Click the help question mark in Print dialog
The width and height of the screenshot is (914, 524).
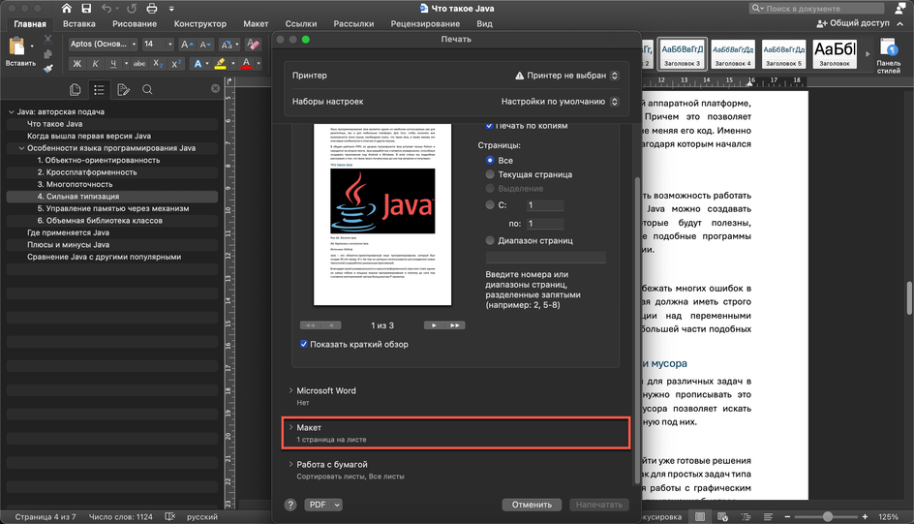pyautogui.click(x=290, y=505)
